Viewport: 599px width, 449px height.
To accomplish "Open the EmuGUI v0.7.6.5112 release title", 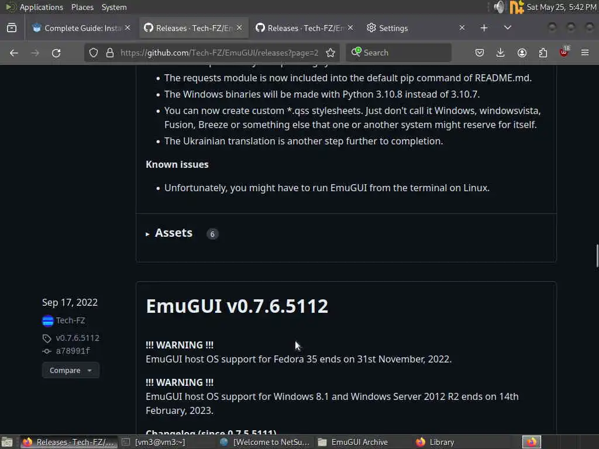I will pos(237,306).
